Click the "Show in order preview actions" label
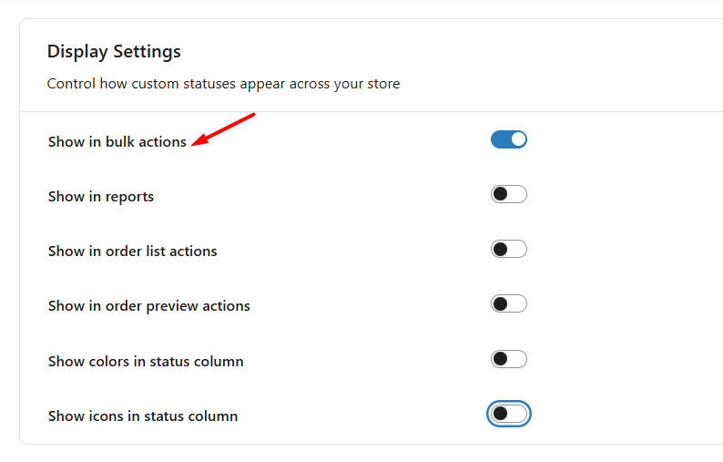 pos(148,306)
